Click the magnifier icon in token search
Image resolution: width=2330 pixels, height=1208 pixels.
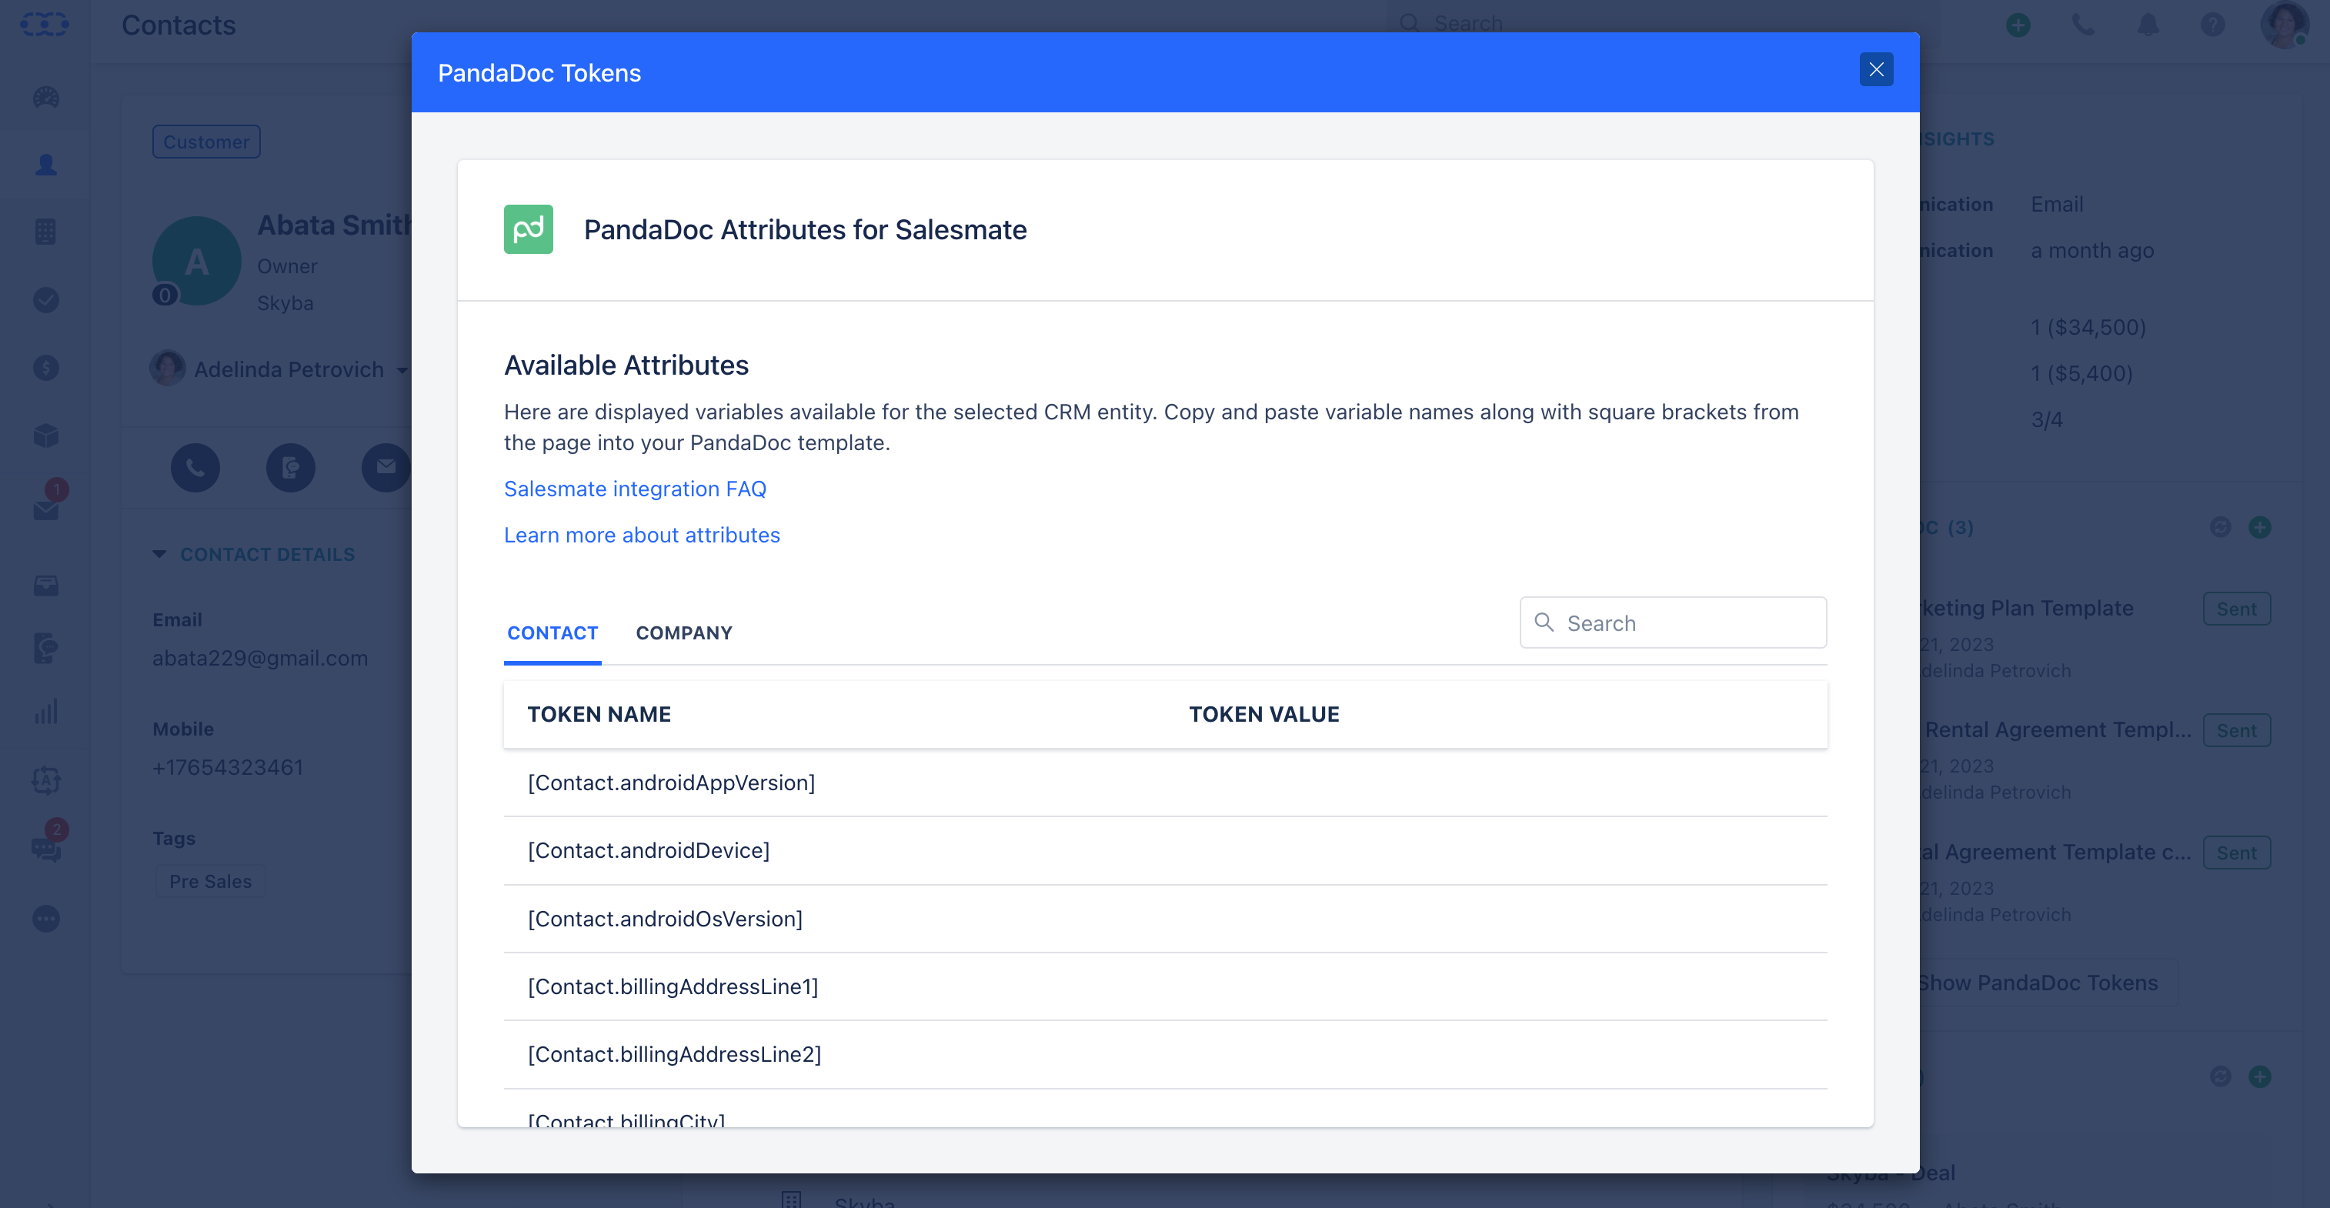[x=1545, y=623]
